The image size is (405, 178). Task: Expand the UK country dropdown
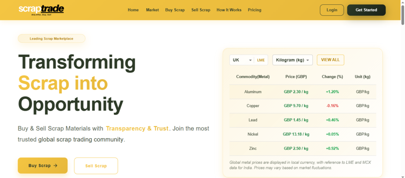(x=242, y=60)
